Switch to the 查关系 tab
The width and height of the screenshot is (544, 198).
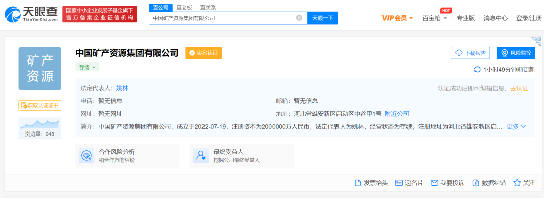tap(208, 7)
